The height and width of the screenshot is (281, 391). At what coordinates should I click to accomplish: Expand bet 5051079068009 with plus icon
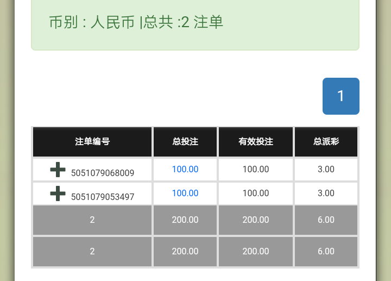(x=58, y=170)
